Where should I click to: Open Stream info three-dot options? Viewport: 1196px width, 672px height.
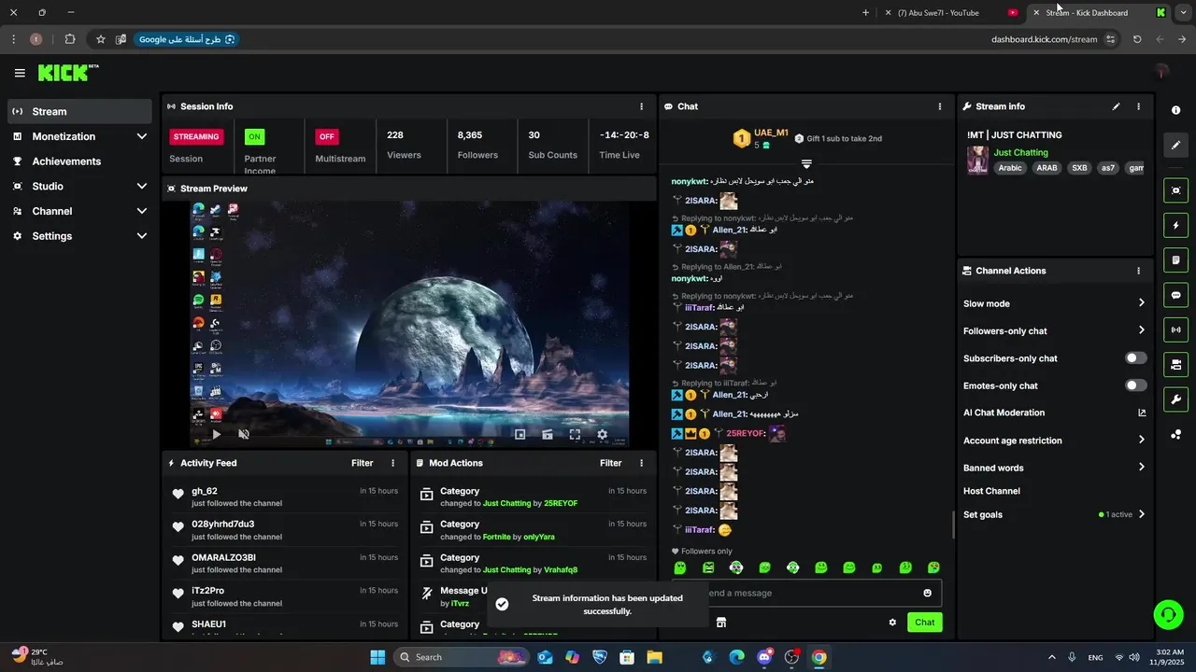click(1138, 106)
